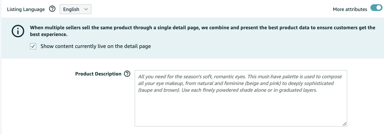The height and width of the screenshot is (135, 384).
Task: Click the More attributes text label
Action: (350, 9)
